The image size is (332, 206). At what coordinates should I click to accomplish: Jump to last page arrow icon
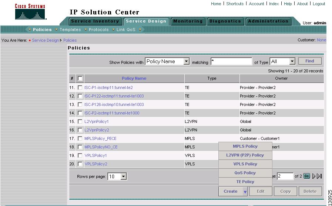319,176
